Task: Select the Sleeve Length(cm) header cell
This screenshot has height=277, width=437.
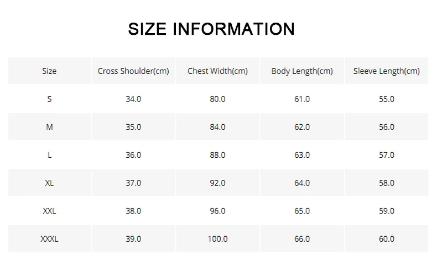Action: (387, 71)
